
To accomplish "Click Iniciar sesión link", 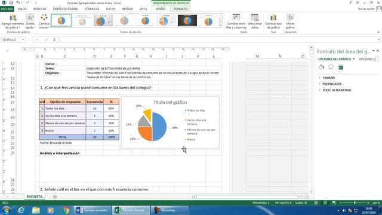I will [x=366, y=9].
